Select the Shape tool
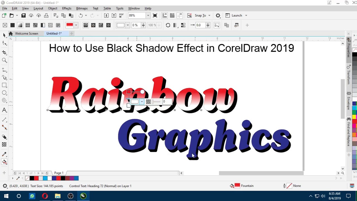Image resolution: width=357 pixels, height=201 pixels. [x=4, y=43]
